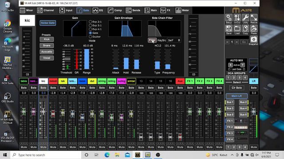Open the Channel tab
The width and height of the screenshot is (284, 159).
click(46, 10)
